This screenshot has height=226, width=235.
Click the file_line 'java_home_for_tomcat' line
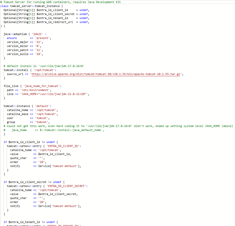point(32,86)
